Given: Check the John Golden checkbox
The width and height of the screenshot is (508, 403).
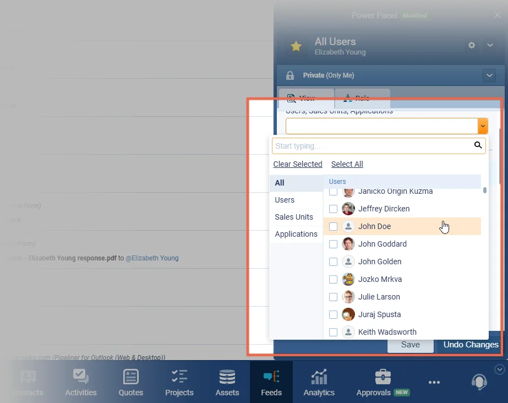Looking at the screenshot, I should tap(333, 262).
